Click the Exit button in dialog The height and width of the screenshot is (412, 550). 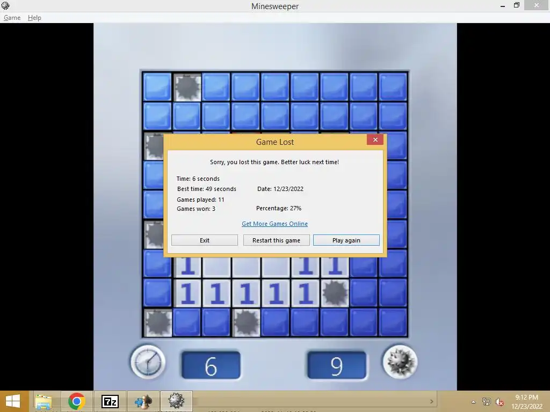205,240
